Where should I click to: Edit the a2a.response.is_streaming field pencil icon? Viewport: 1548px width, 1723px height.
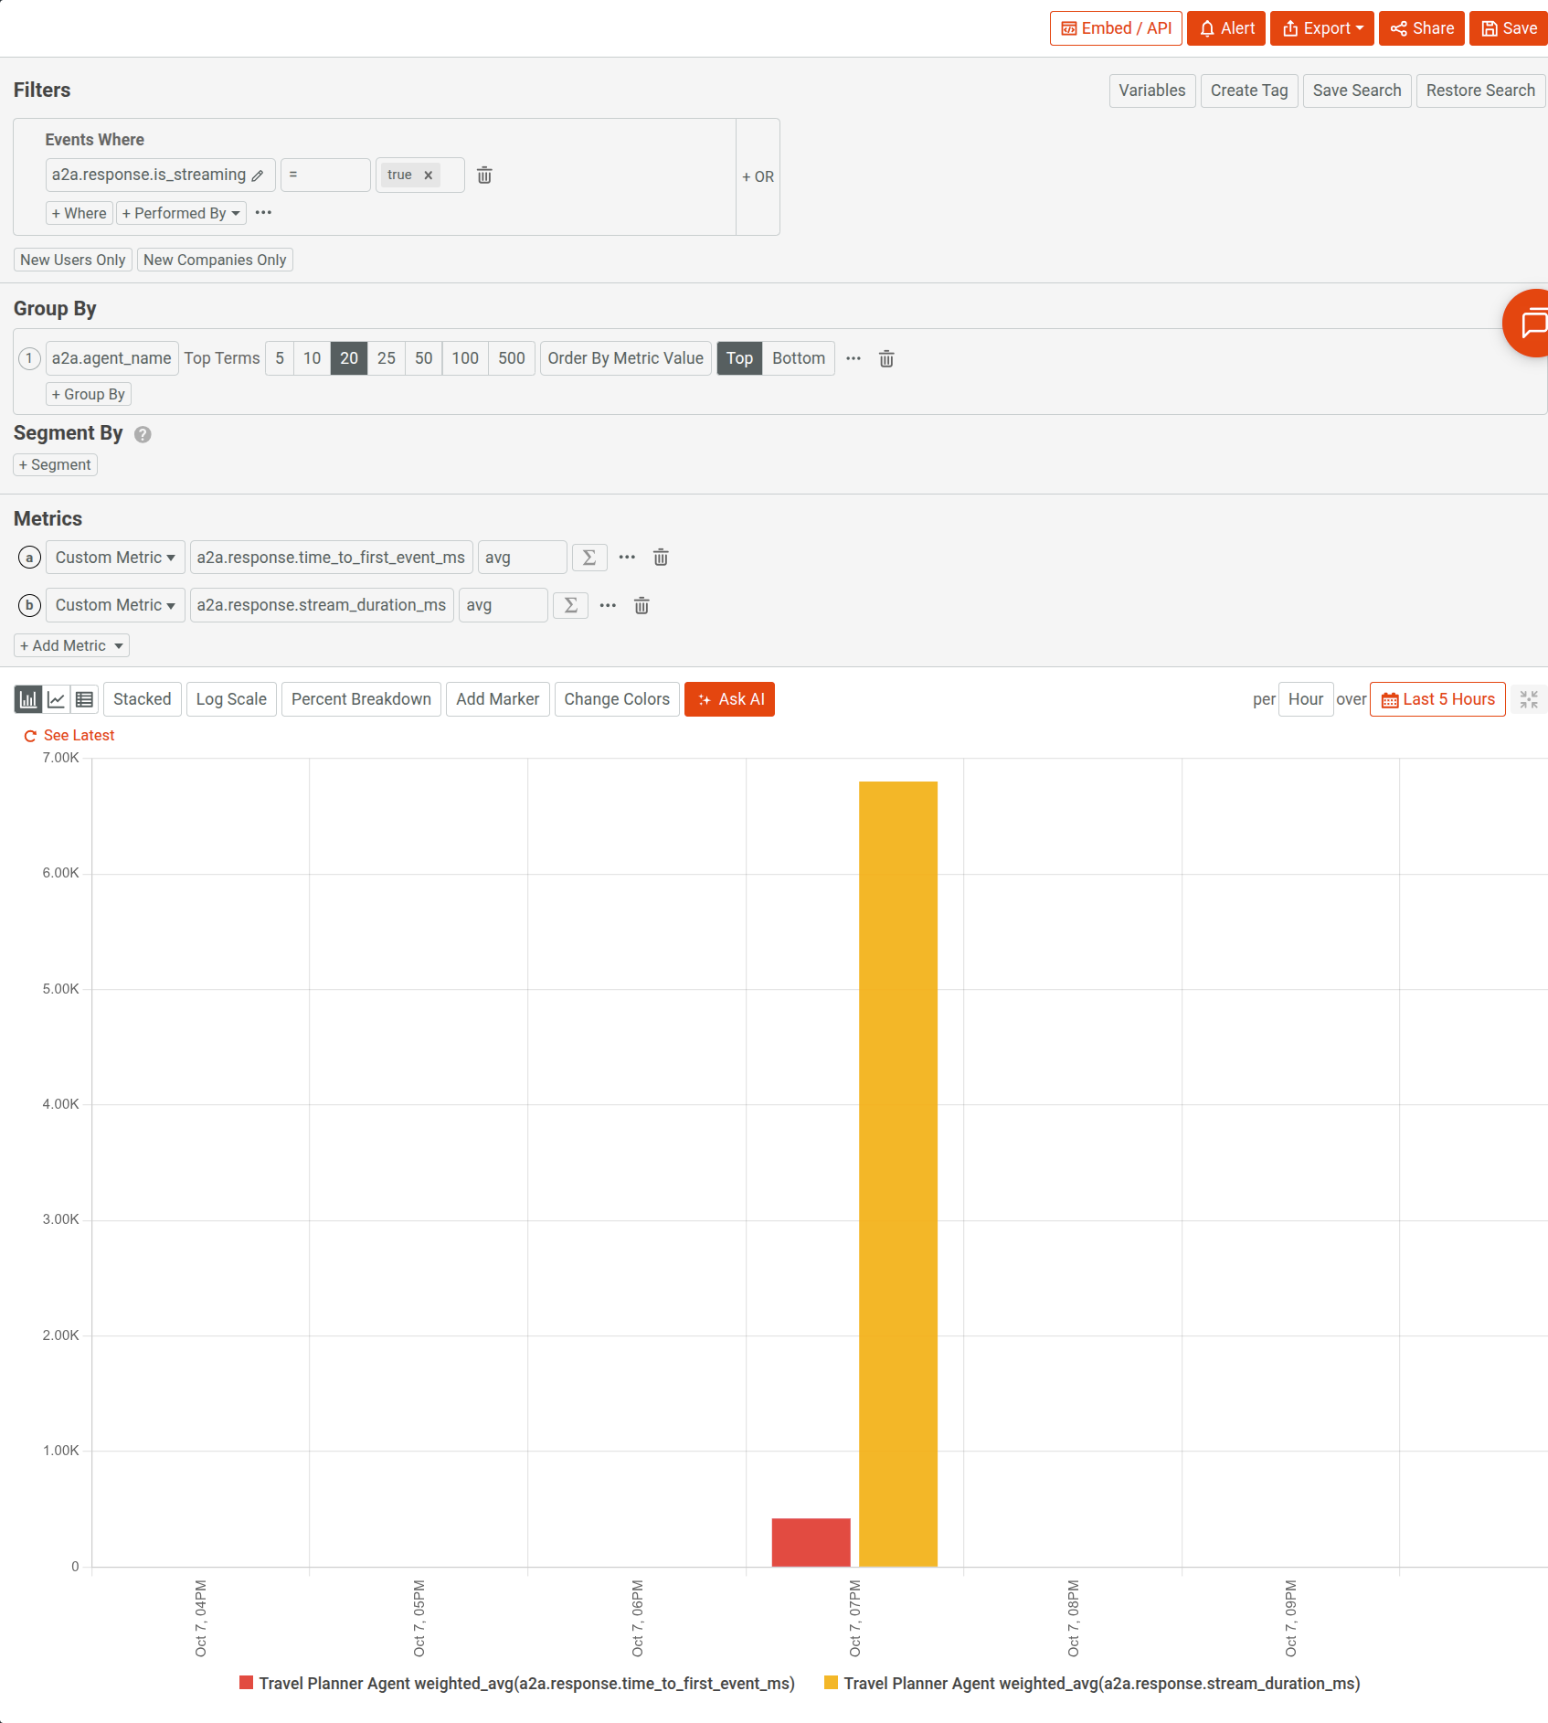click(x=258, y=175)
